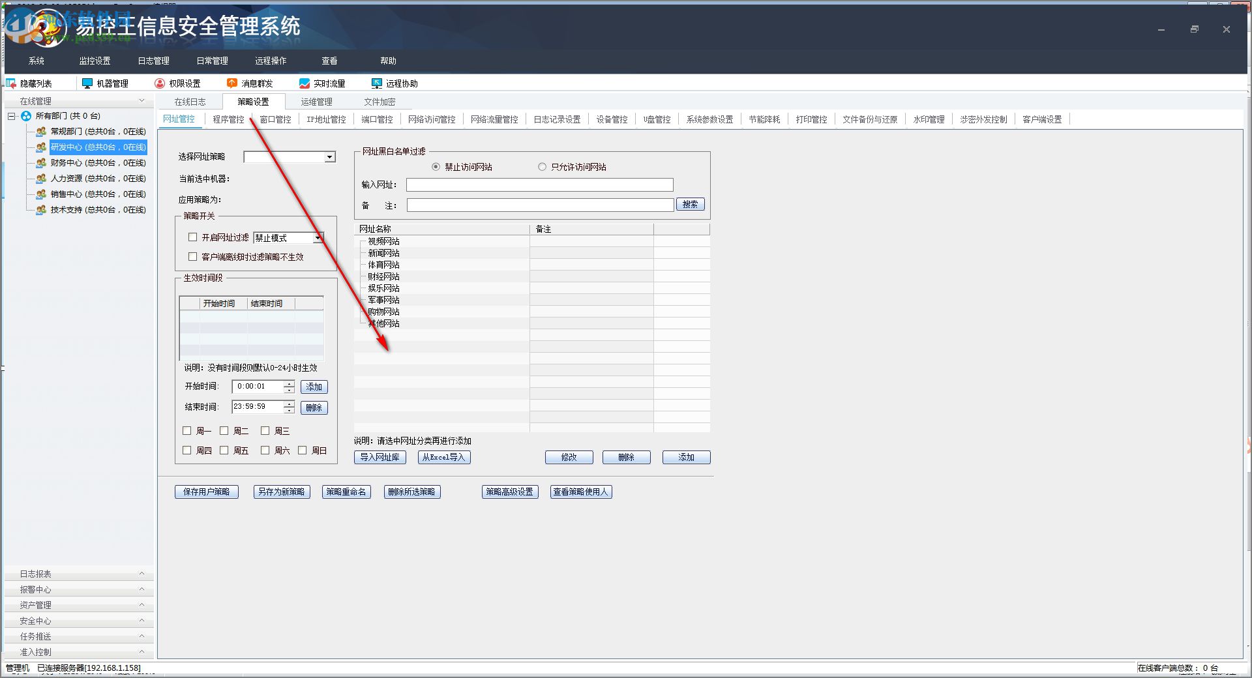Expand the 安全中心 panel

point(142,621)
